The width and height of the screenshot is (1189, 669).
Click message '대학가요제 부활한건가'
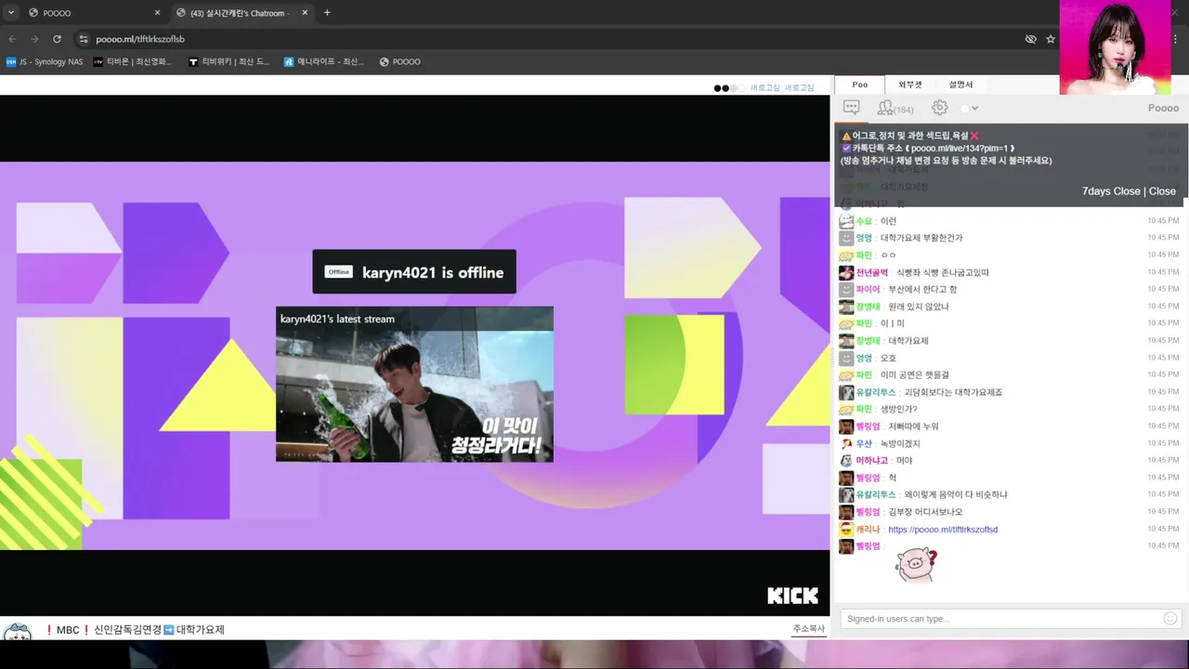coord(921,238)
